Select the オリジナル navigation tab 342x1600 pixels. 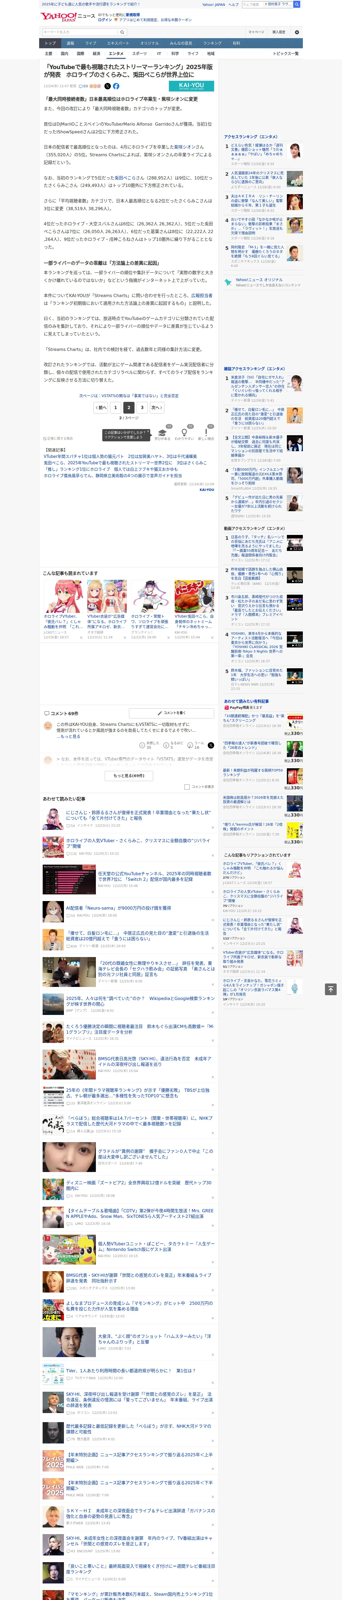(x=150, y=43)
